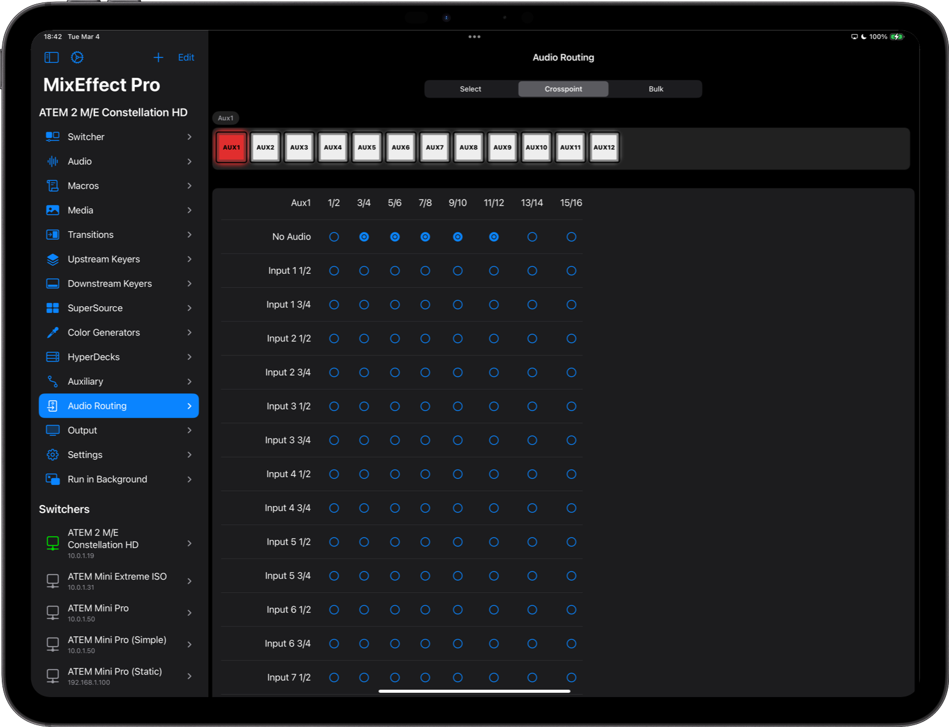This screenshot has width=949, height=727.
Task: Route Input 5 3/4 to channel 11/12
Action: click(494, 576)
